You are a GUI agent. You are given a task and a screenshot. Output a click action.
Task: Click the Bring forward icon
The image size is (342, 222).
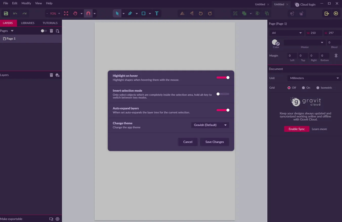[x=292, y=13]
